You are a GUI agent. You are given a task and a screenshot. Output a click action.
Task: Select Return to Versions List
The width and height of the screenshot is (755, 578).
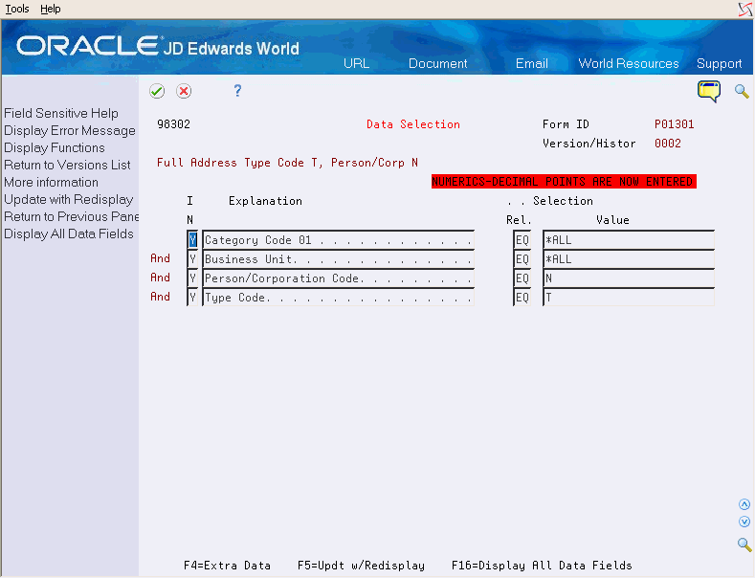pos(67,166)
